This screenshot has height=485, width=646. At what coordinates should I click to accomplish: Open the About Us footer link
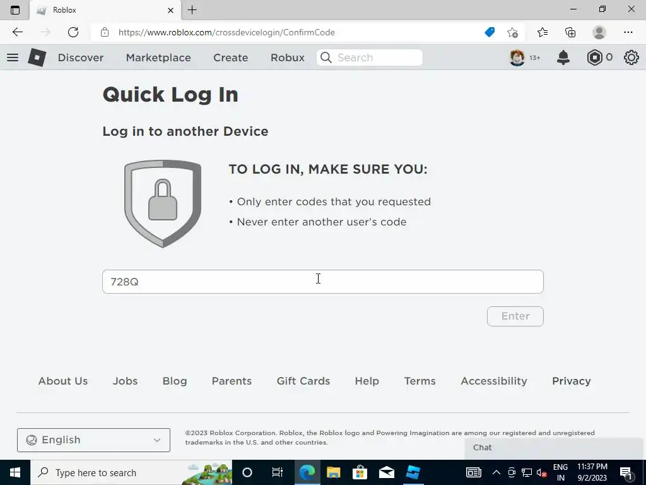coord(63,381)
